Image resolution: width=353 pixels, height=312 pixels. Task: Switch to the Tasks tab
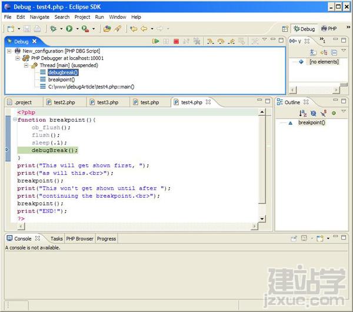(56, 239)
